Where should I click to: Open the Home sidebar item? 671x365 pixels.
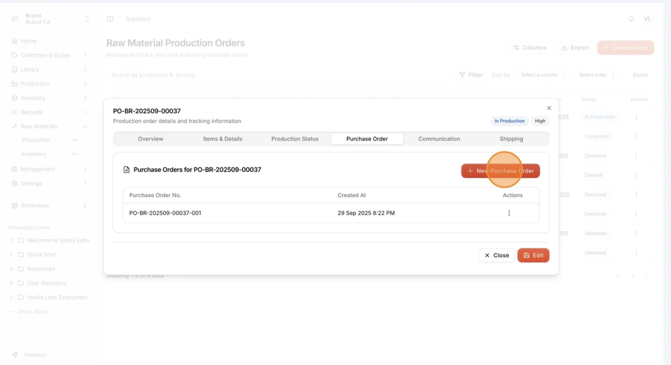28,41
